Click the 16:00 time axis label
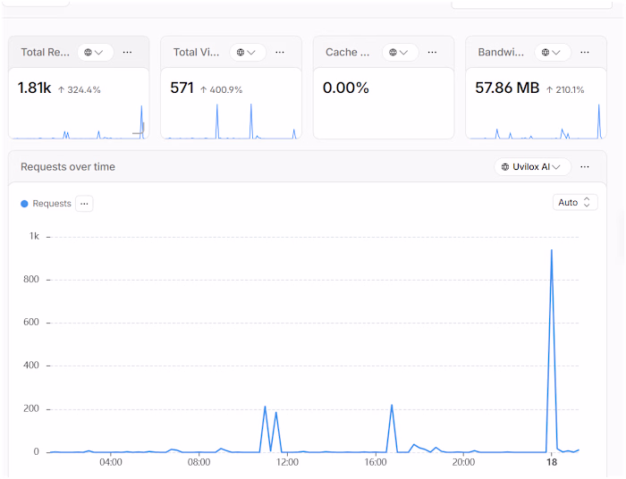 tap(376, 462)
